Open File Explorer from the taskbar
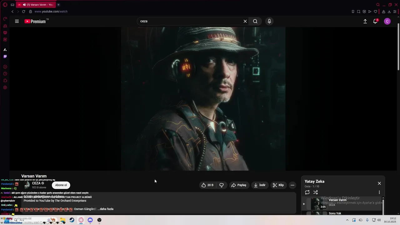This screenshot has height=225, width=400. pyautogui.click(x=63, y=220)
